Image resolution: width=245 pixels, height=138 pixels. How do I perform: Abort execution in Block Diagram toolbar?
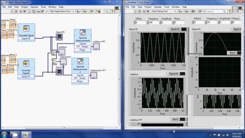click(x=20, y=11)
